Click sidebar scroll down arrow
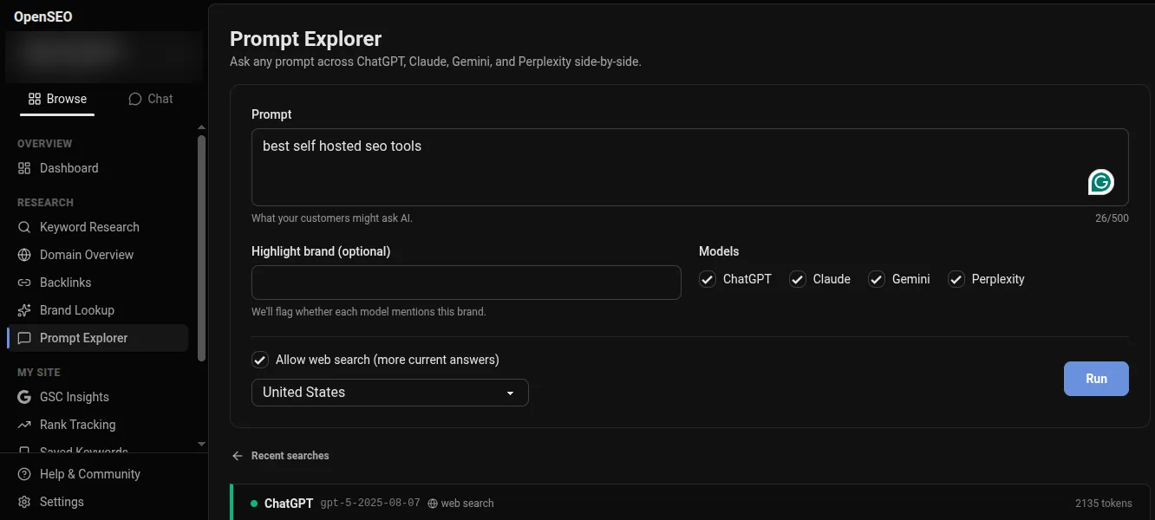 coord(202,445)
